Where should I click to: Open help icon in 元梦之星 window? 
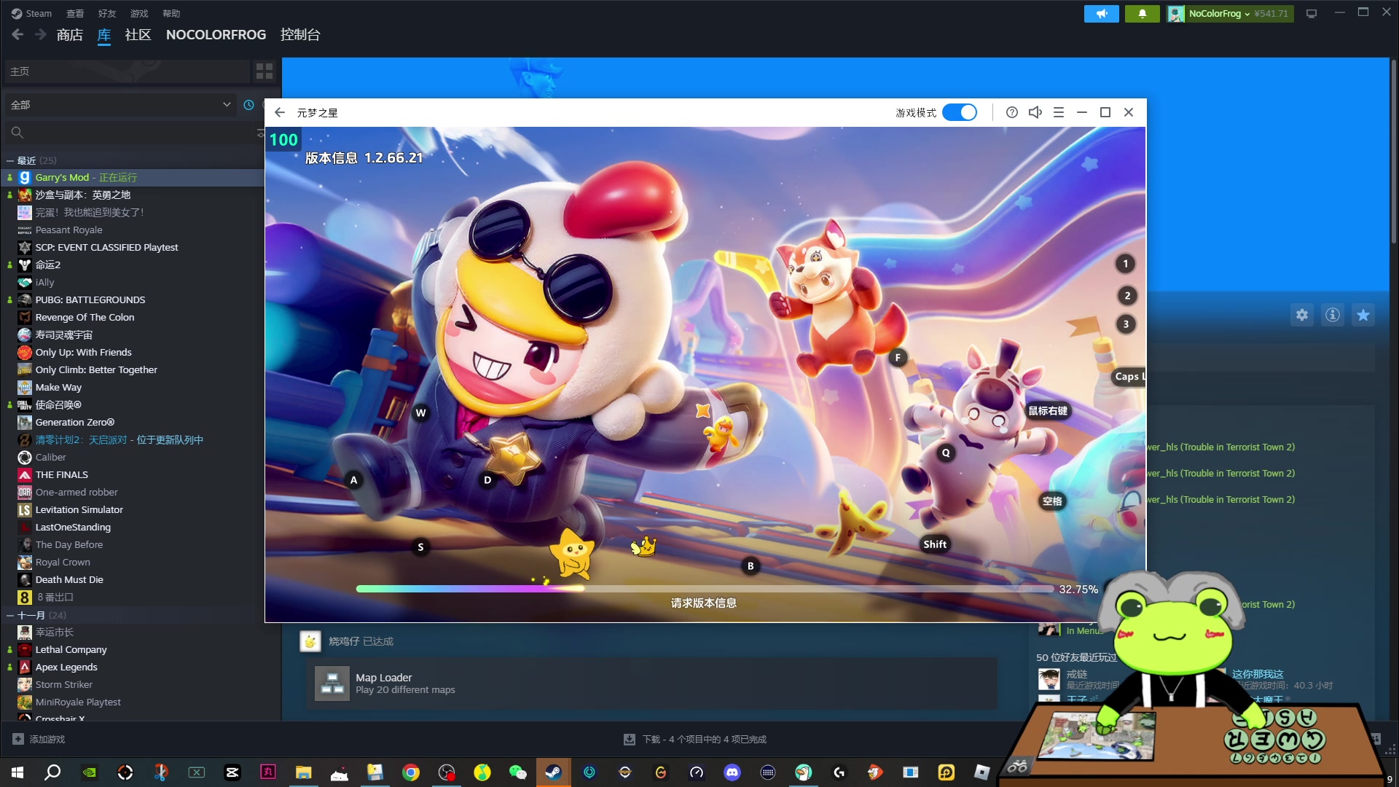(x=1011, y=112)
